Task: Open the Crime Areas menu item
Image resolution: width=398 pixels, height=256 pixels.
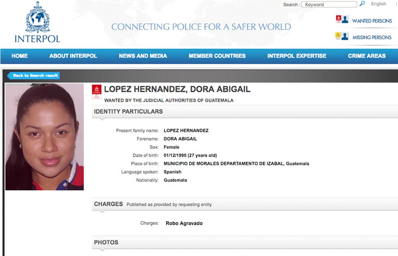Action: click(x=367, y=56)
